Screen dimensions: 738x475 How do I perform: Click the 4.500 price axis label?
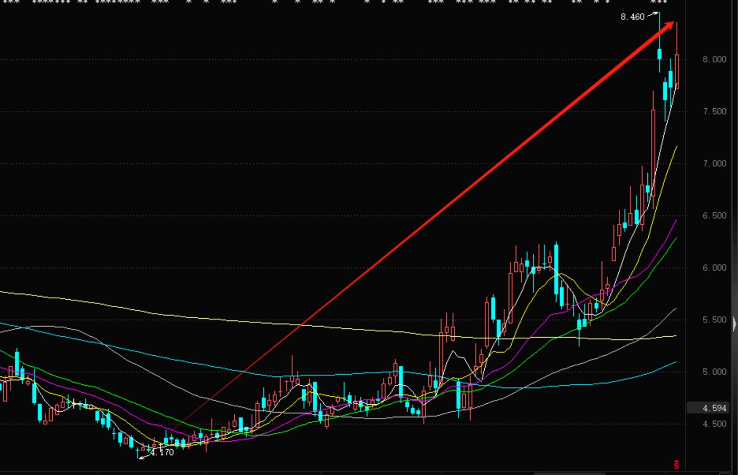(x=714, y=424)
